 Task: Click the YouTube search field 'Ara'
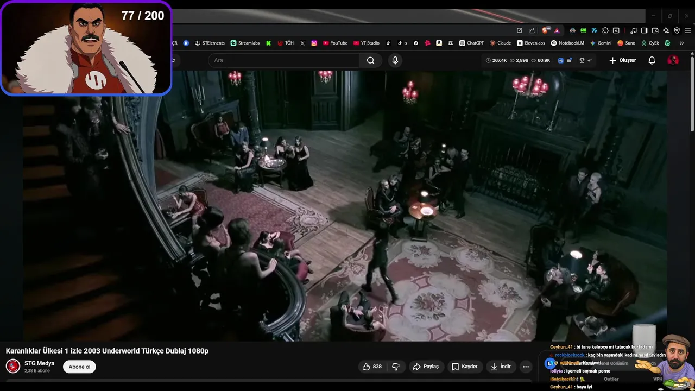(283, 60)
